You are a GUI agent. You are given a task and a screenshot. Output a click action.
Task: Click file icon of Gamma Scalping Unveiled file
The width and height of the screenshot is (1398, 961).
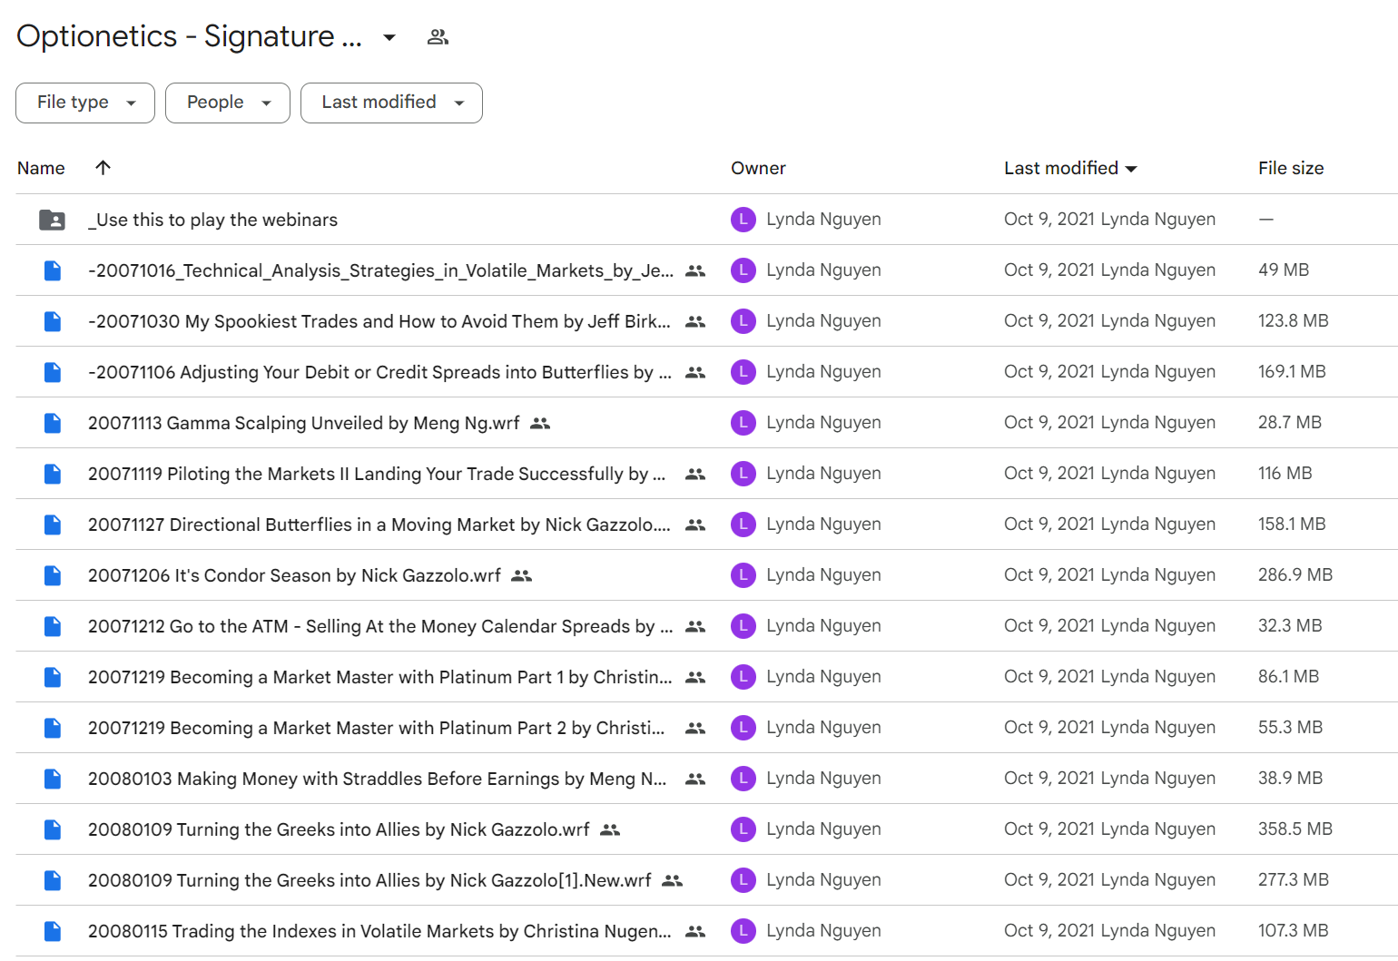(x=53, y=423)
